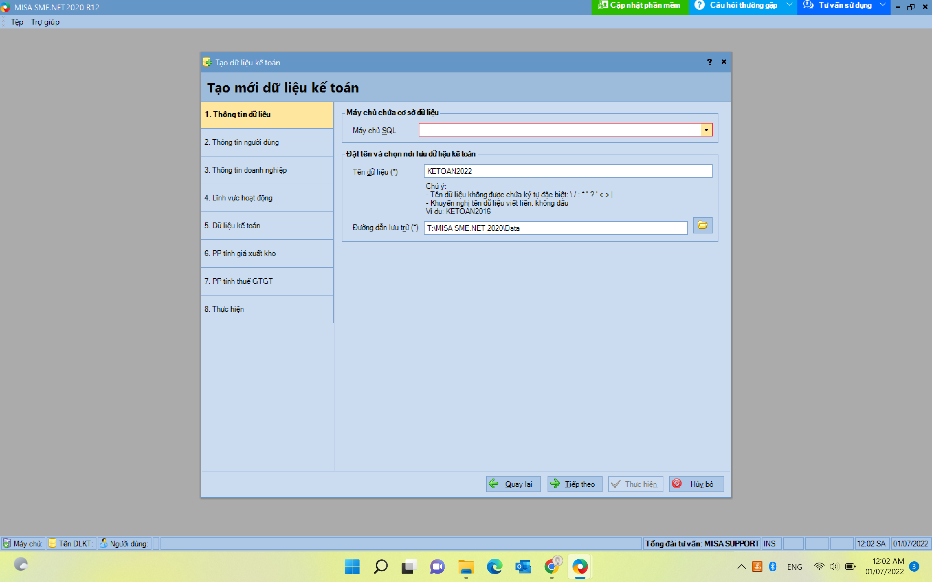This screenshot has width=932, height=582.
Task: Click status bar date 01/07/2022
Action: 910,543
